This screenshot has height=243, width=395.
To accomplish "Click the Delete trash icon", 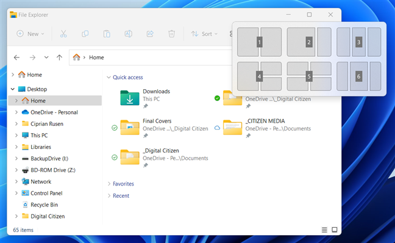I will coord(171,34).
